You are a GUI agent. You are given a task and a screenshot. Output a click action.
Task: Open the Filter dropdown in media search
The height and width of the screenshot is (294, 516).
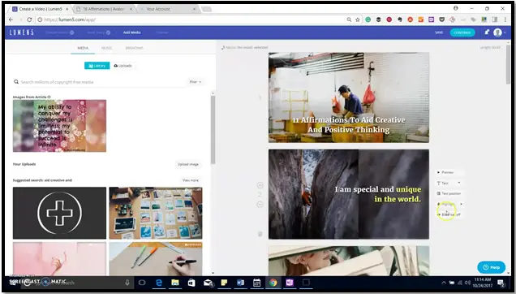click(x=196, y=82)
